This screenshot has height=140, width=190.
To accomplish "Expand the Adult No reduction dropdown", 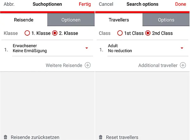I will click(182, 48).
